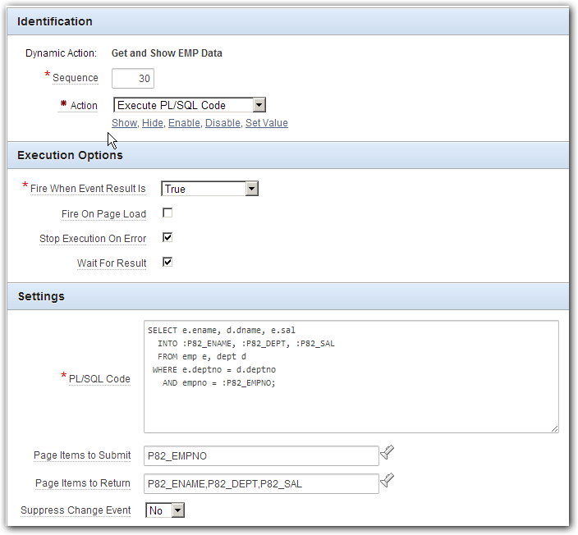Open help for Stop Execution On Error label

[93, 239]
